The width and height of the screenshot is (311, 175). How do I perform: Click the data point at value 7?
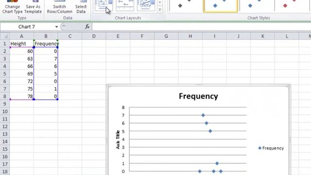click(x=203, y=115)
